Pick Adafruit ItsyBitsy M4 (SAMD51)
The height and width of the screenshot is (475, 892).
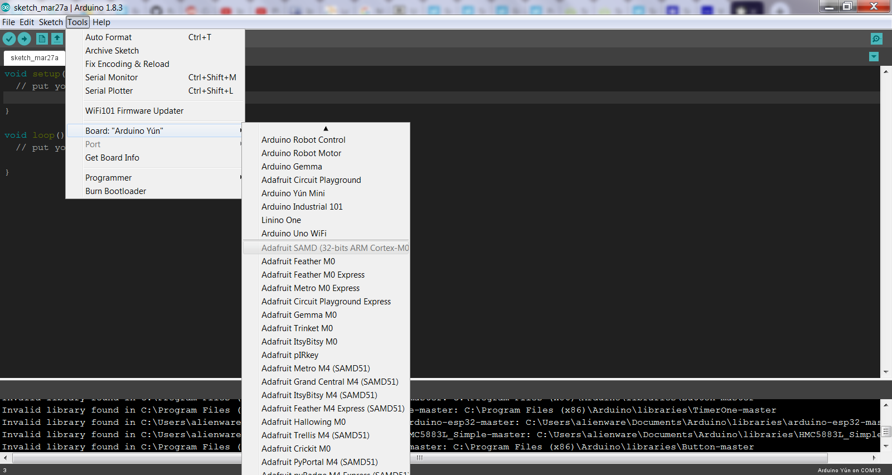pyautogui.click(x=326, y=395)
